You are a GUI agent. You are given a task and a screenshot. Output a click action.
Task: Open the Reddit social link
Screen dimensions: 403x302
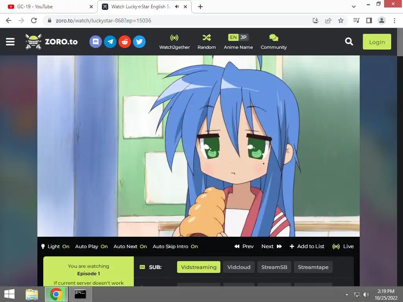pyautogui.click(x=125, y=42)
